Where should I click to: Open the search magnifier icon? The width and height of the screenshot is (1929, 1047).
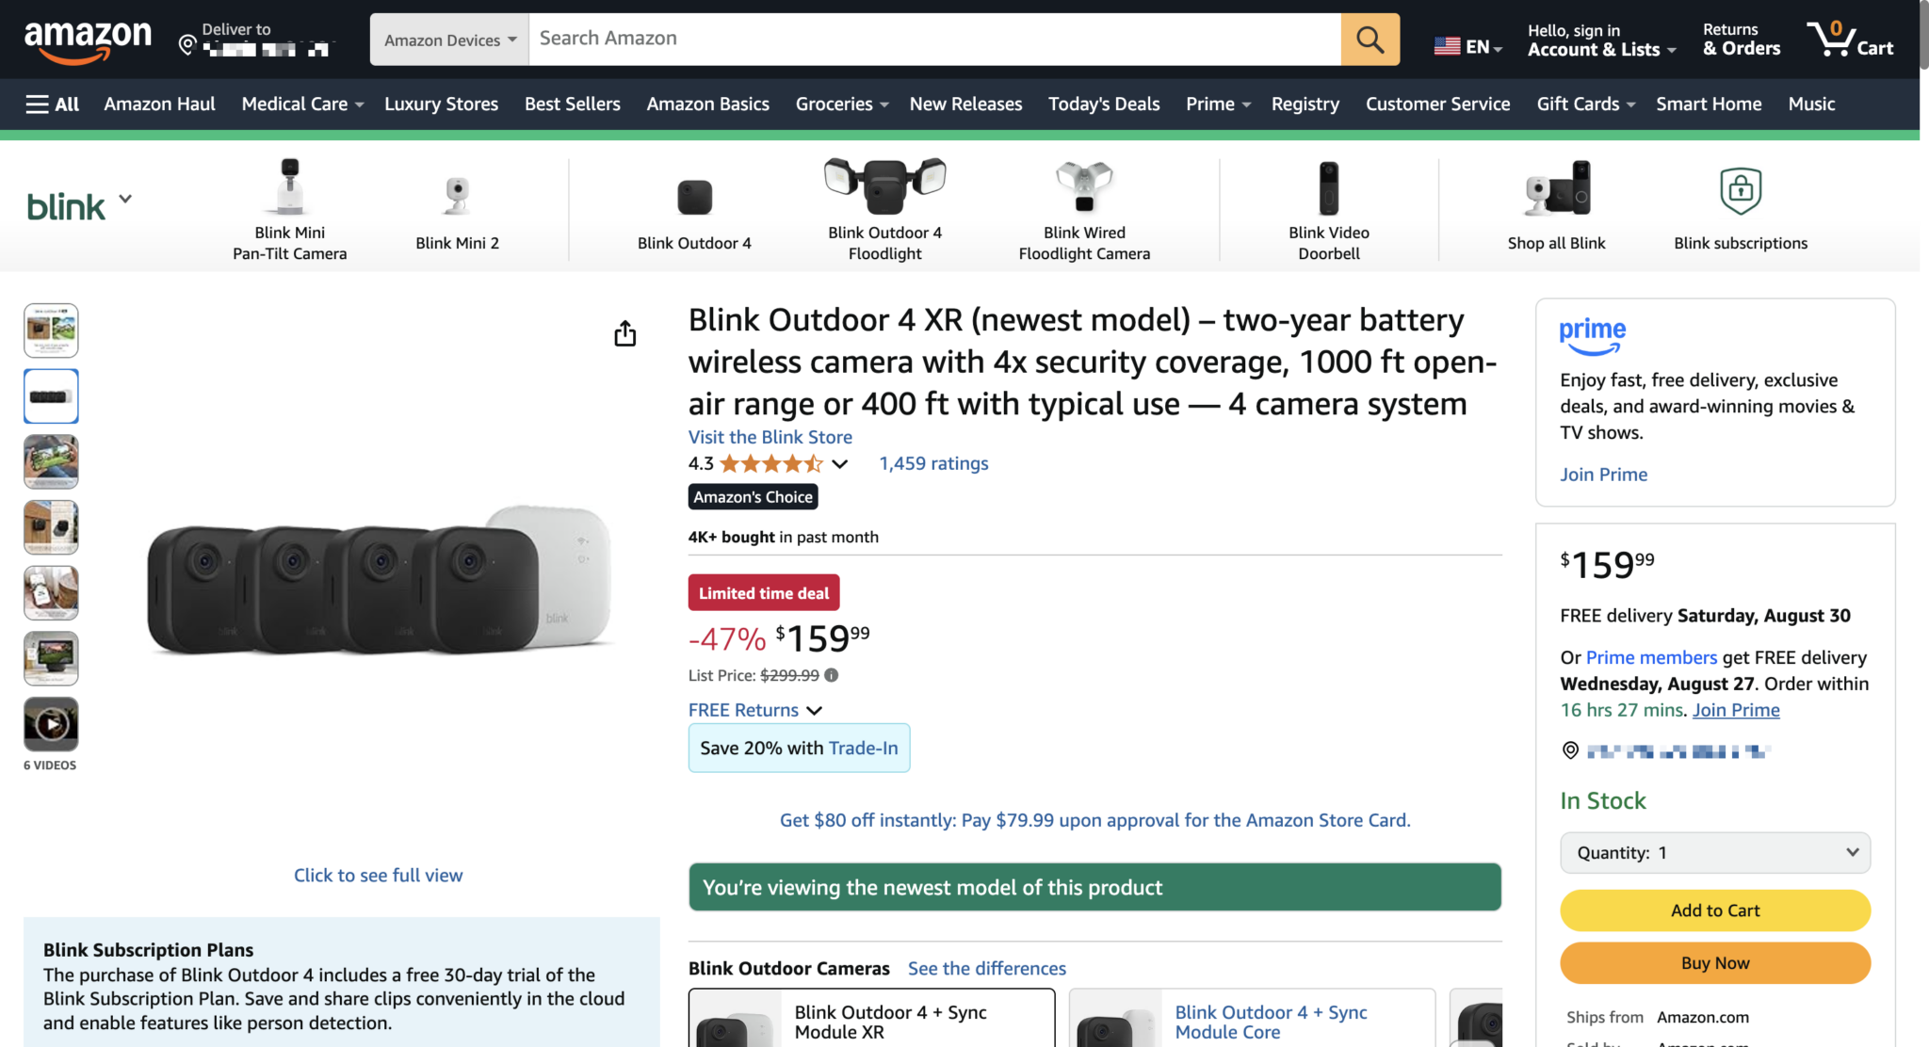coord(1370,39)
